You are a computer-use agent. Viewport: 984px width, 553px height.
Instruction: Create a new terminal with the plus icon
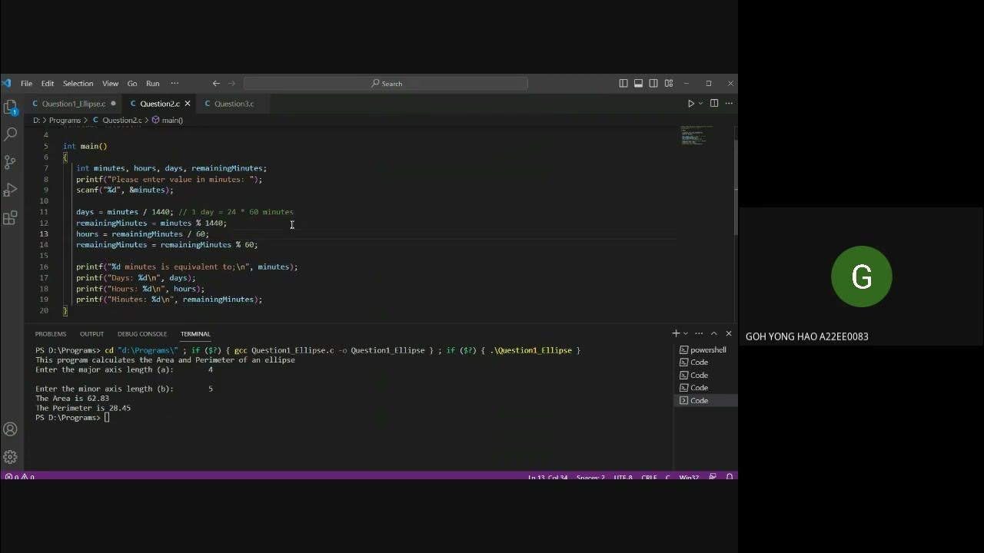point(676,333)
